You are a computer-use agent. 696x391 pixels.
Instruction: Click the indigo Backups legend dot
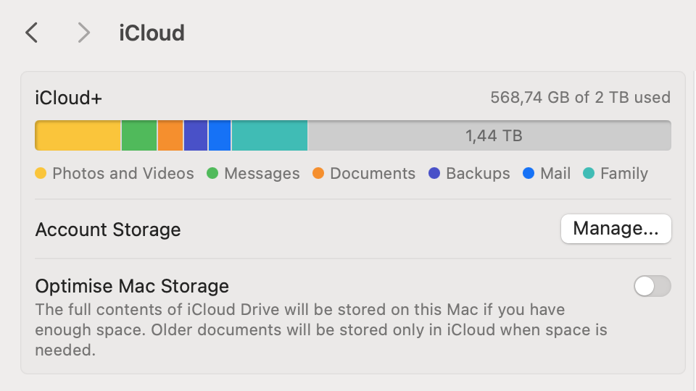(434, 174)
